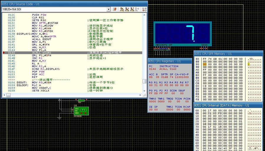Click the Run To Cursor icon
The image size is (265, 151).
click(x=137, y=9)
